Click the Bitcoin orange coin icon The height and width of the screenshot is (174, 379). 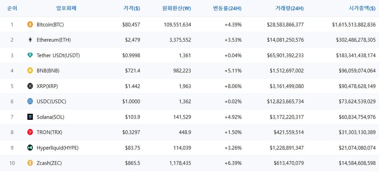point(30,24)
